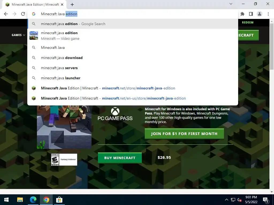Screen dimensions: 274x205
Task: Click the Xbox PC Game Pass logo
Action: pyautogui.click(x=115, y=114)
